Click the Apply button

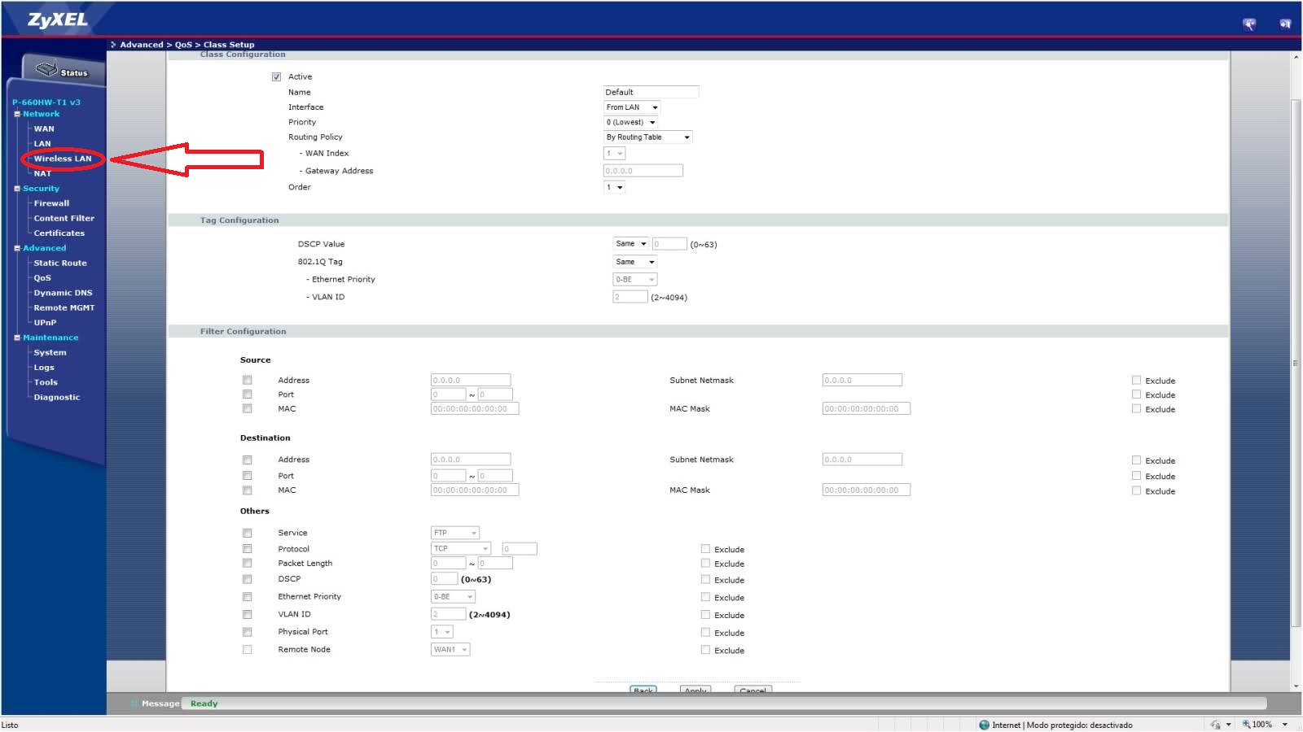[695, 690]
